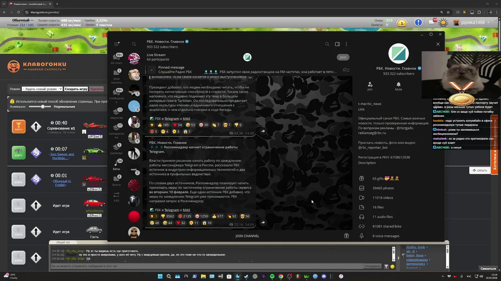The width and height of the screenshot is (501, 281).
Task: Open the Общий чат tab
Action: tap(63, 242)
